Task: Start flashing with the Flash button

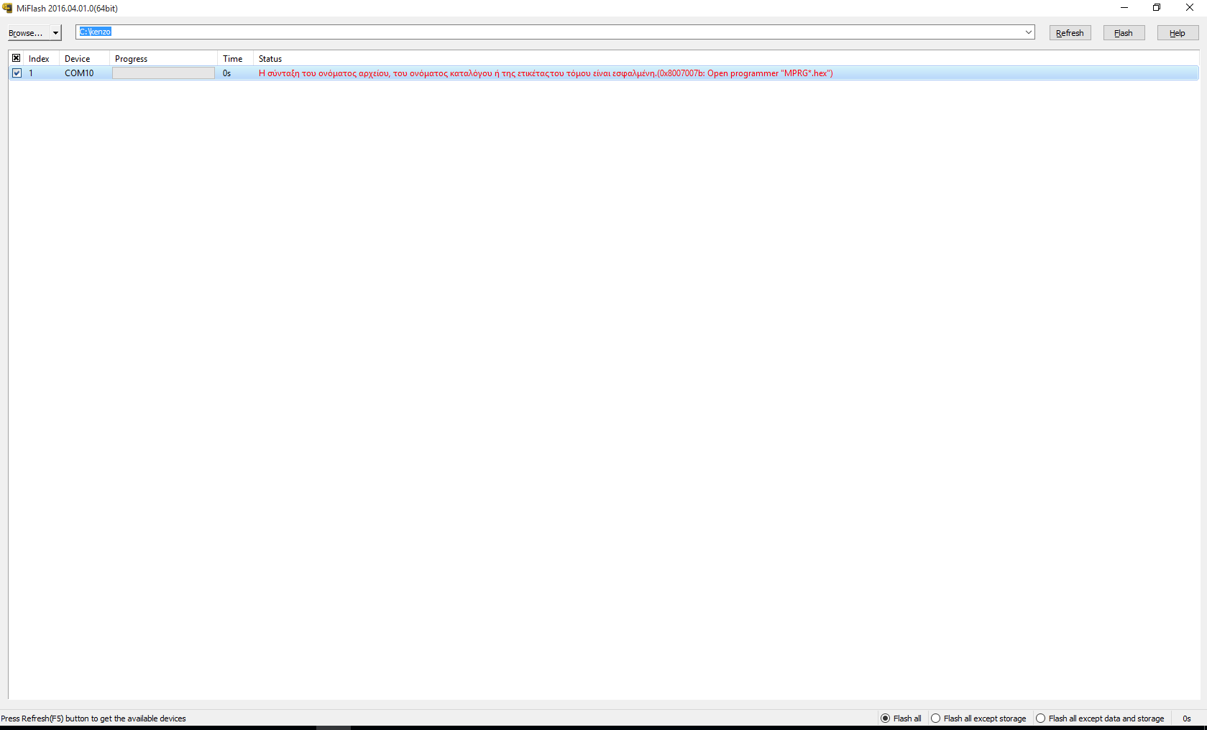Action: point(1124,33)
